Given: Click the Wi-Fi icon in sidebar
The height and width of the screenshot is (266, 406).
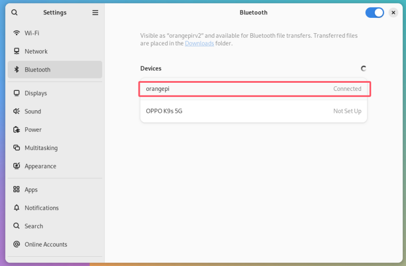Looking at the screenshot, I should (x=16, y=33).
